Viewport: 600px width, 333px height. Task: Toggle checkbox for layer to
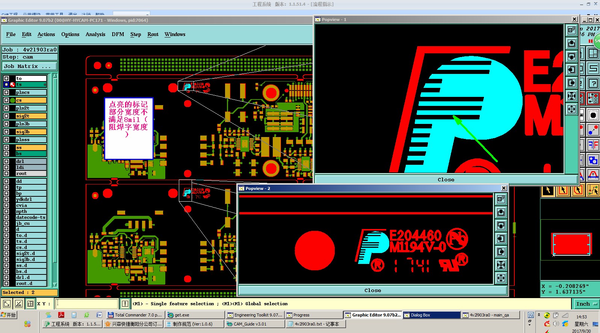[x=6, y=78]
